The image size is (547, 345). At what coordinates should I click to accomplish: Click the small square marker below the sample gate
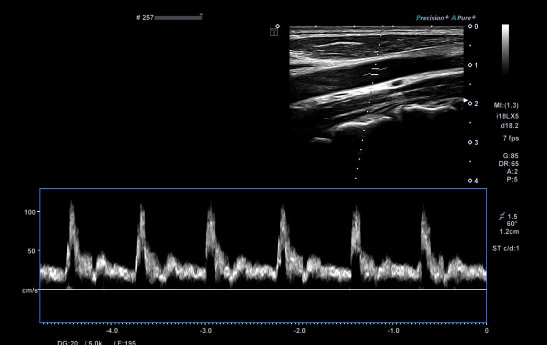coord(371,93)
